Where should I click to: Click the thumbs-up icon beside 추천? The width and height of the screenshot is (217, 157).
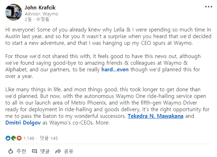pyautogui.click(x=11, y=151)
